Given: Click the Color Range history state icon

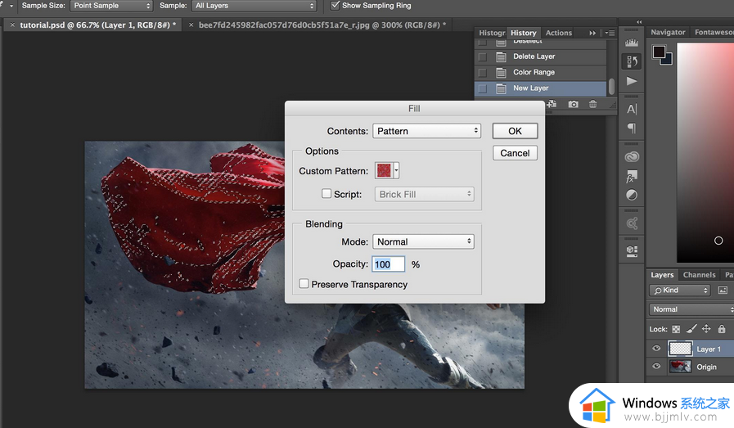Looking at the screenshot, I should [501, 73].
